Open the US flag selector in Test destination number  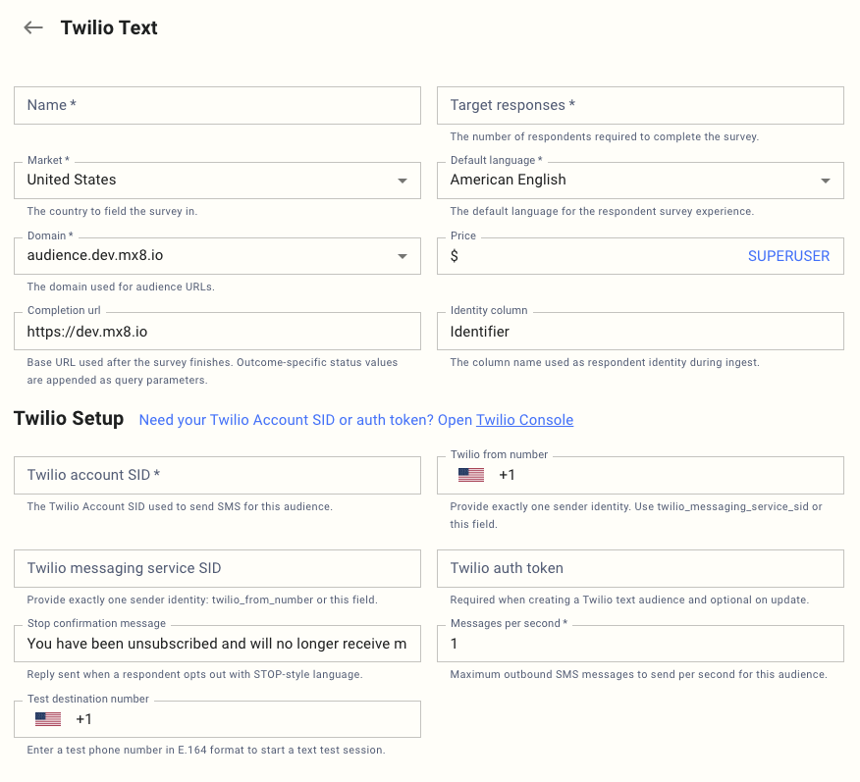coord(48,719)
